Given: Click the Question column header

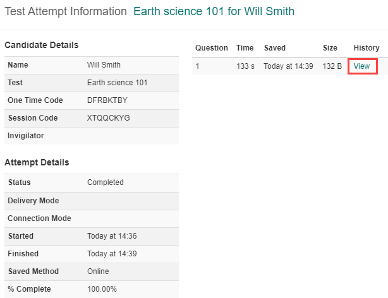Looking at the screenshot, I should pyautogui.click(x=211, y=48).
